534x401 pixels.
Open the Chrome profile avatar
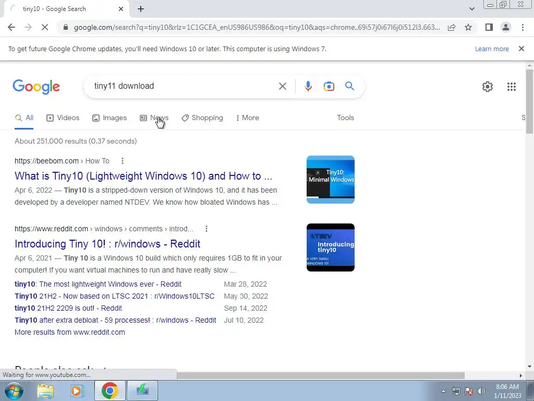[x=506, y=27]
